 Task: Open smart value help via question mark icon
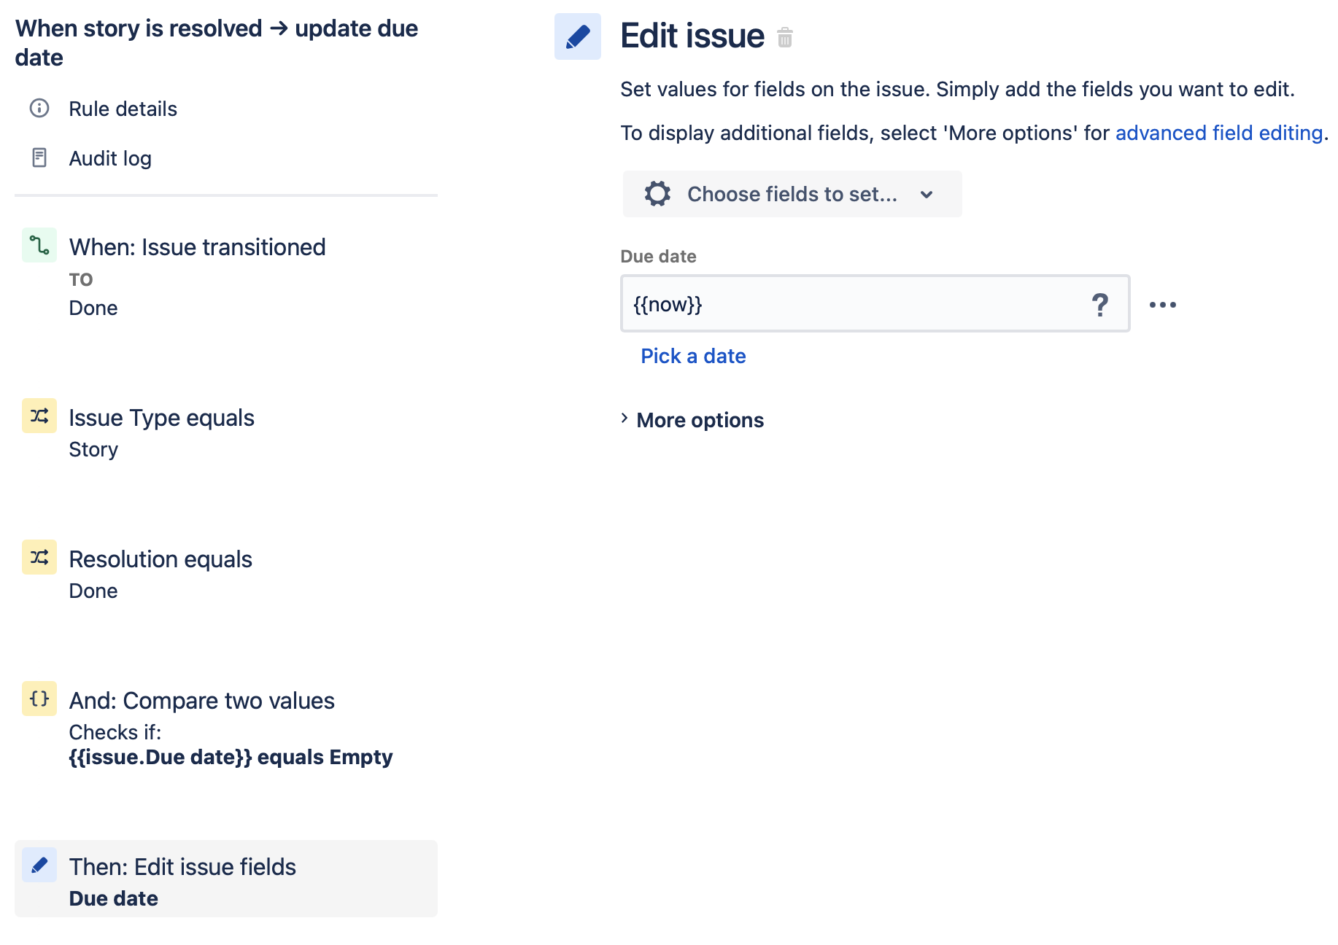[x=1100, y=304]
